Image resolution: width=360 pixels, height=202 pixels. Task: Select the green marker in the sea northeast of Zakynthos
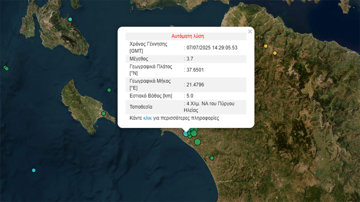pyautogui.click(x=109, y=90)
